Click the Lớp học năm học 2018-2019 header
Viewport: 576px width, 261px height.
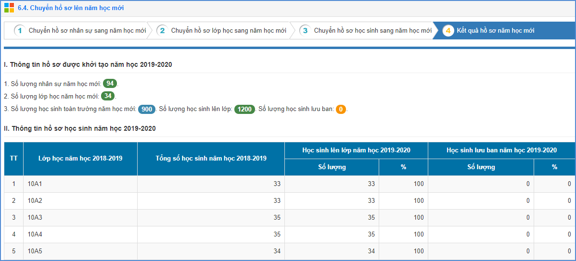[80, 158]
